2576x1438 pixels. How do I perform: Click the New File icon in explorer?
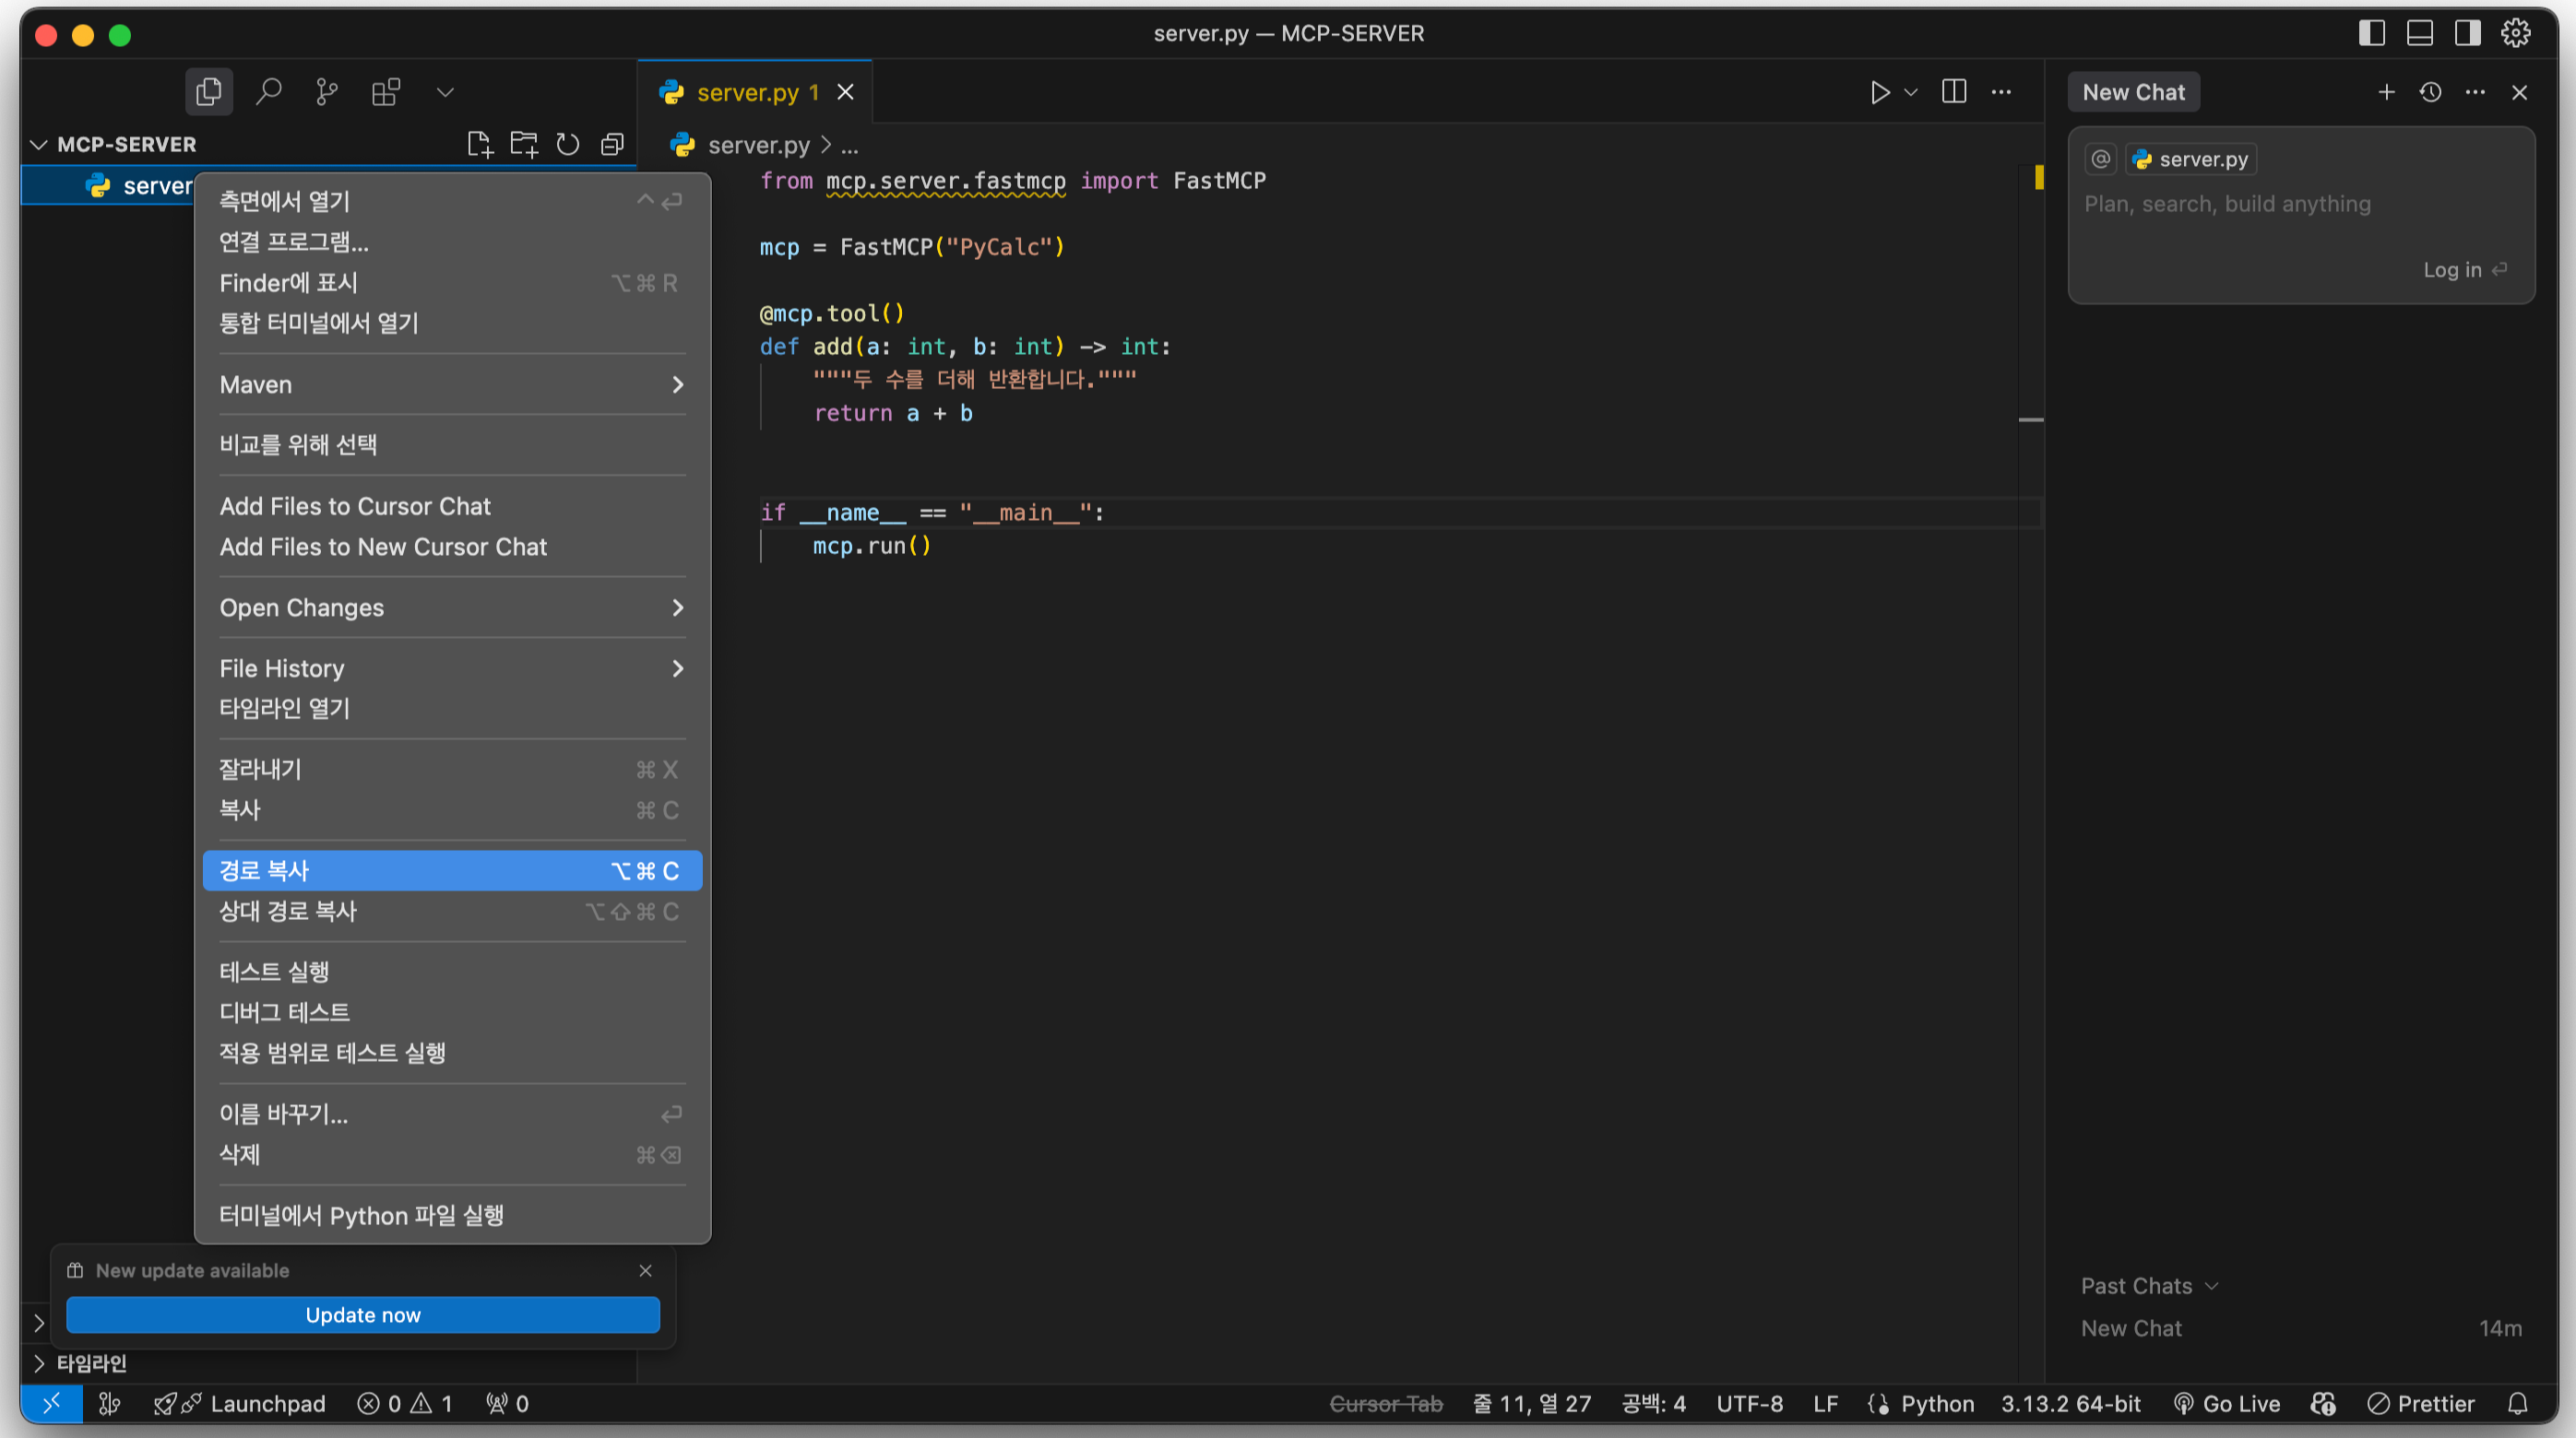480,144
